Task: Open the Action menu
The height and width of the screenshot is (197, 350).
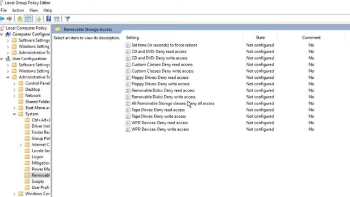Action: [x=18, y=10]
